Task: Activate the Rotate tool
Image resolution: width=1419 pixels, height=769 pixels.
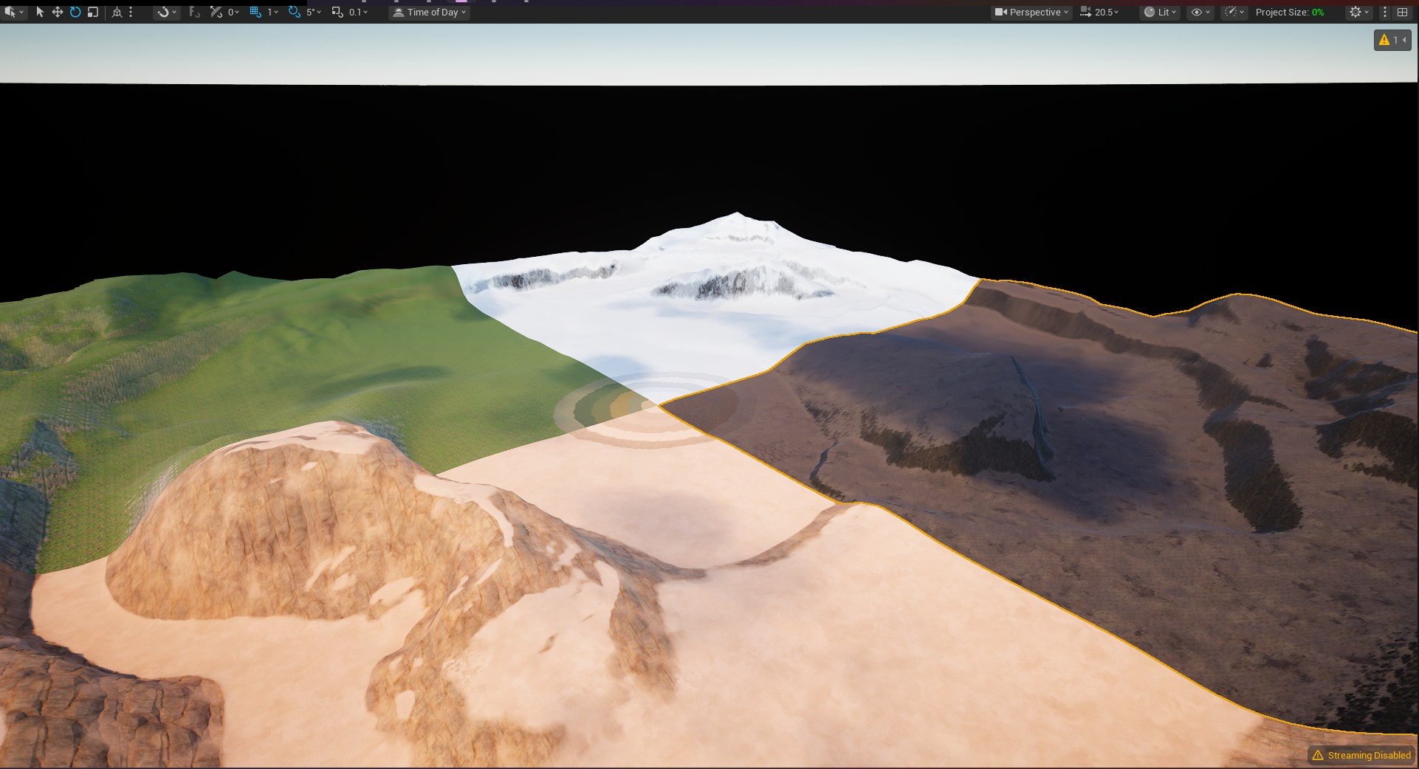Action: click(x=75, y=12)
